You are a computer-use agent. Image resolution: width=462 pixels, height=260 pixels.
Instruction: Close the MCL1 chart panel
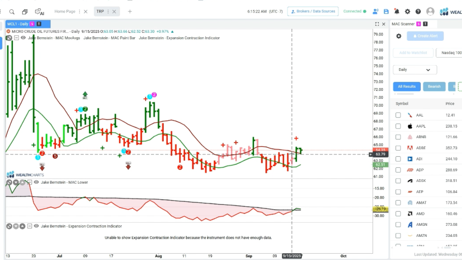(x=383, y=24)
